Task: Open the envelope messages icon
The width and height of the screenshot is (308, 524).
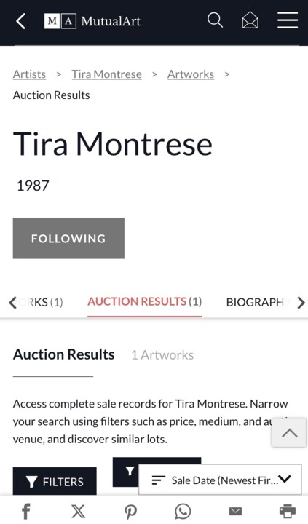Action: pyautogui.click(x=250, y=20)
